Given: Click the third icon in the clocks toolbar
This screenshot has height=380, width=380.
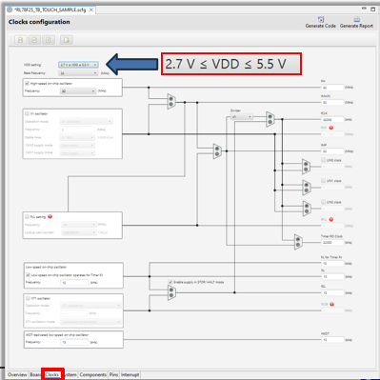Looking at the screenshot, I should pos(49,40).
